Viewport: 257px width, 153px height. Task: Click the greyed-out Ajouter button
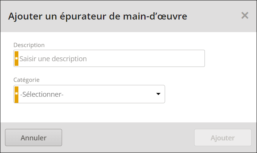223,138
